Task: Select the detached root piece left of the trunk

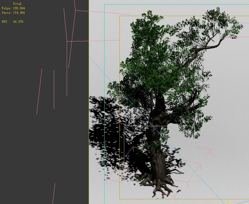Action: 135,184
